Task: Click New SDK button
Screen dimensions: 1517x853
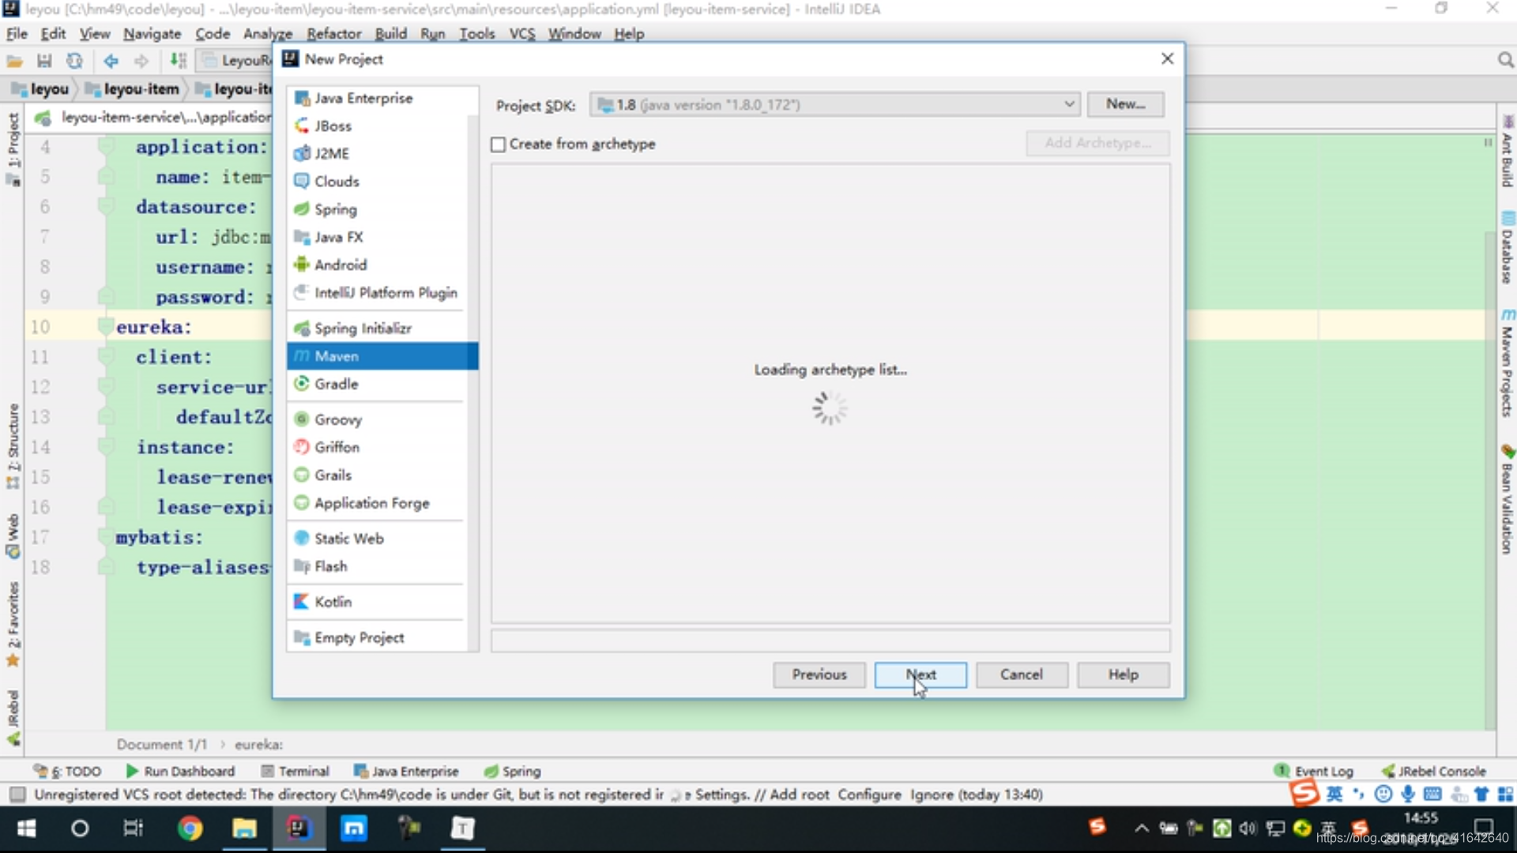Action: click(x=1125, y=104)
